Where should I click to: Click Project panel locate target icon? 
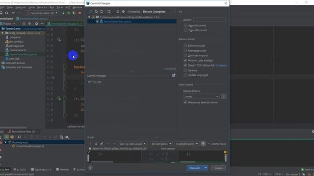(x=24, y=23)
